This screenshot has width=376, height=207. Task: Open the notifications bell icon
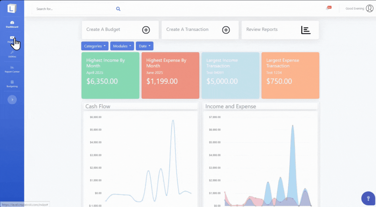(x=328, y=8)
